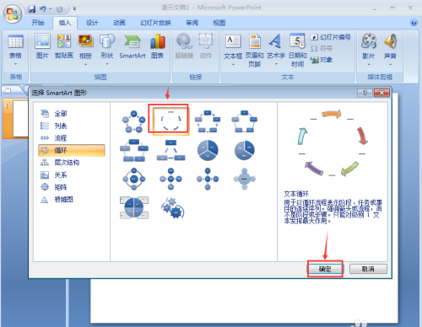Expand the Shapes (形状) dropdown arrow

click(x=107, y=64)
